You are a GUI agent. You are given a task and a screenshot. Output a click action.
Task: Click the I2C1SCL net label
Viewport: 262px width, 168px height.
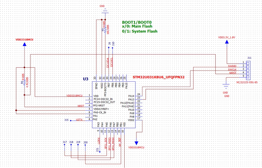(112, 63)
